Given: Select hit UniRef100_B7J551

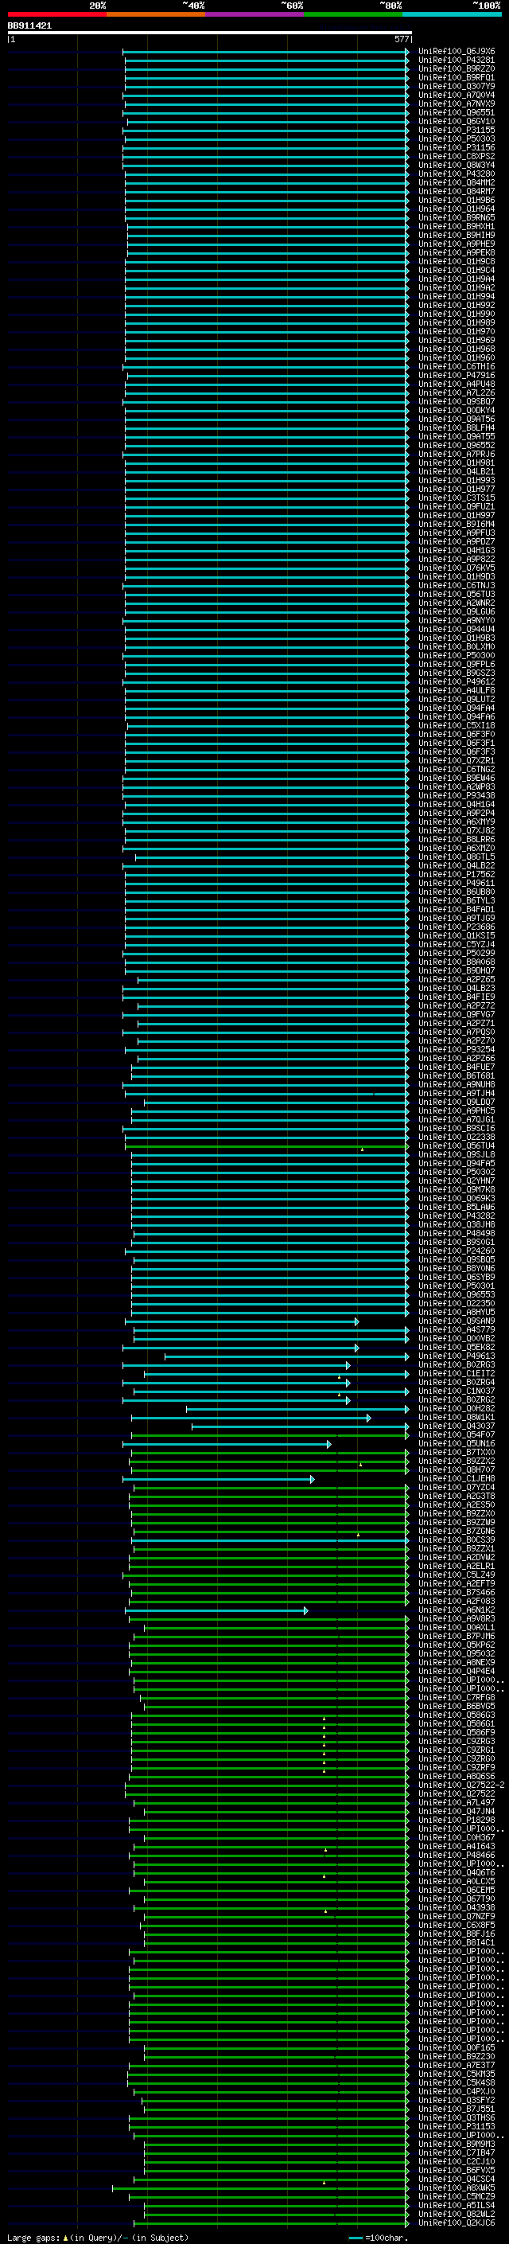Looking at the screenshot, I should (457, 2109).
